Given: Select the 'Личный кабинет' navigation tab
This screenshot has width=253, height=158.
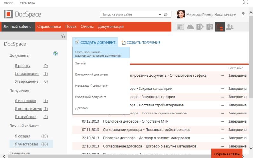Looking at the screenshot, I should pyautogui.click(x=18, y=27).
